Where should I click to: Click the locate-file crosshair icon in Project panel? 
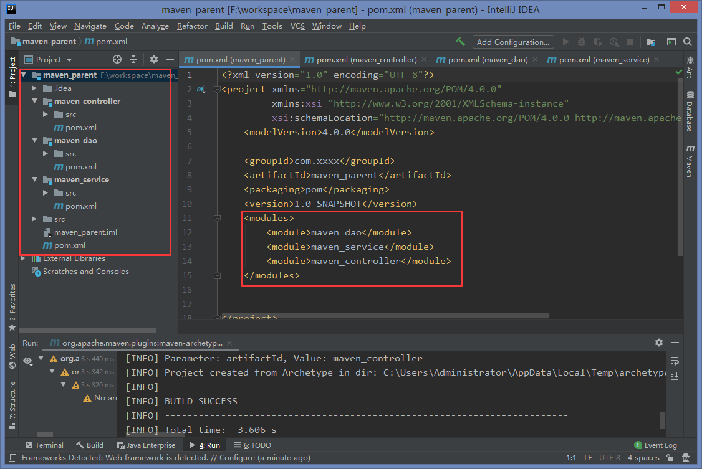tap(117, 59)
